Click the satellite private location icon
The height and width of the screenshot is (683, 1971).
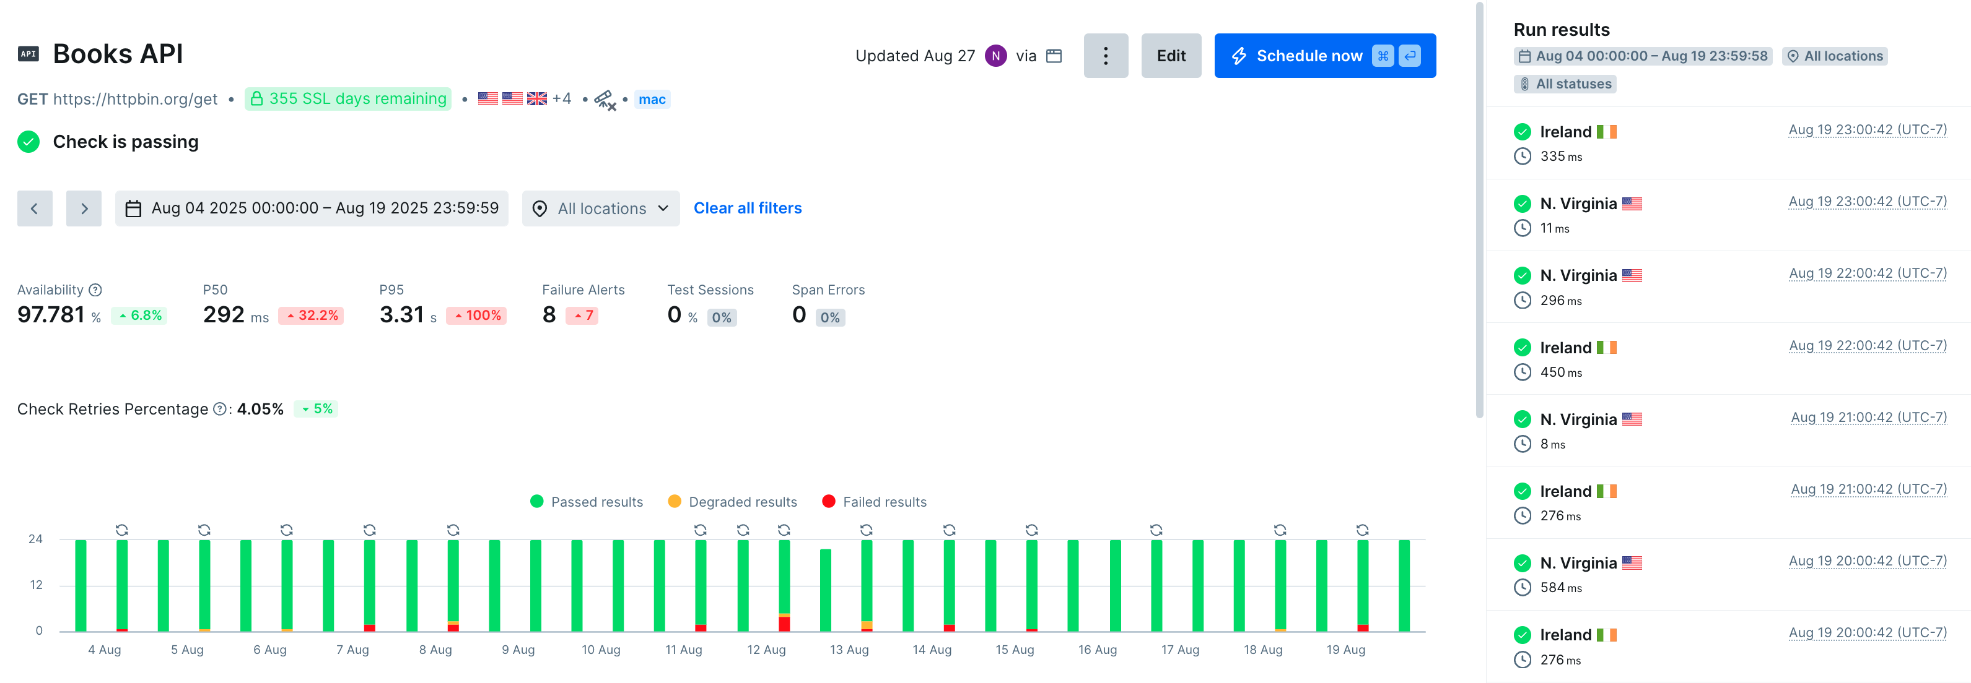pos(605,100)
